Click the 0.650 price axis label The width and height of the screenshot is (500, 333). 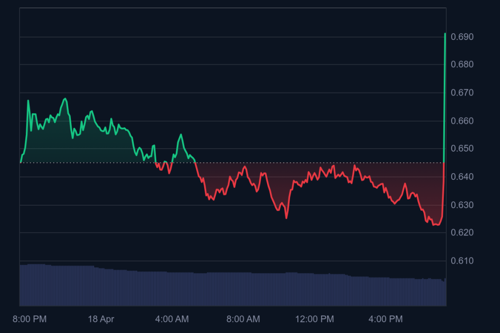[x=462, y=149]
